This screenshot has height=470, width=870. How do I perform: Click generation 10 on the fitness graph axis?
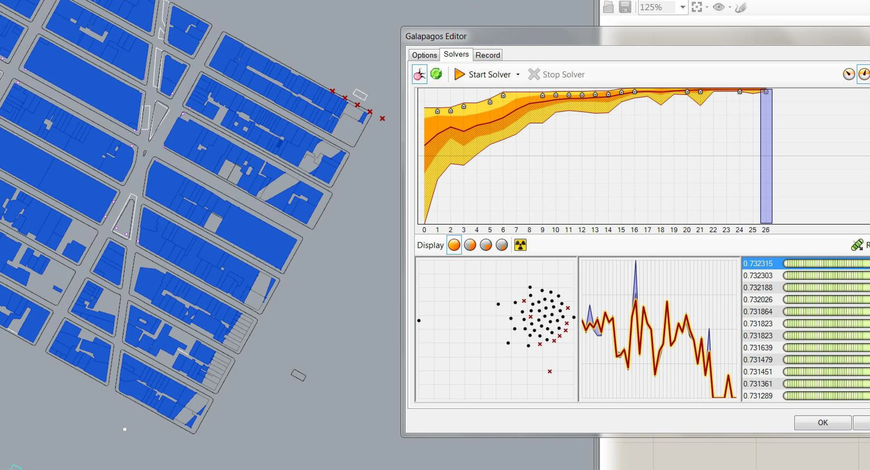[555, 230]
